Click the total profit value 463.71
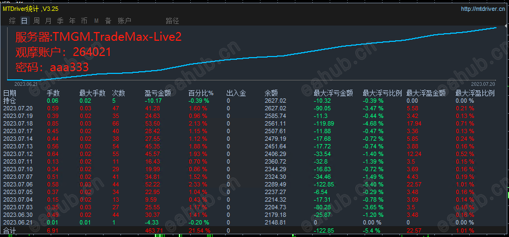The width and height of the screenshot is (509, 237). (x=155, y=231)
